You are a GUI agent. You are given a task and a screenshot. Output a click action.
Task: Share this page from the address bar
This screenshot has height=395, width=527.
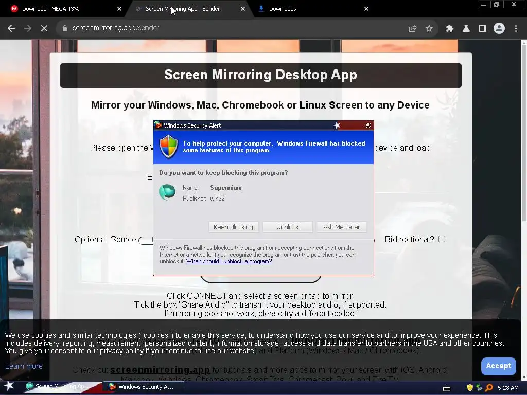click(413, 29)
